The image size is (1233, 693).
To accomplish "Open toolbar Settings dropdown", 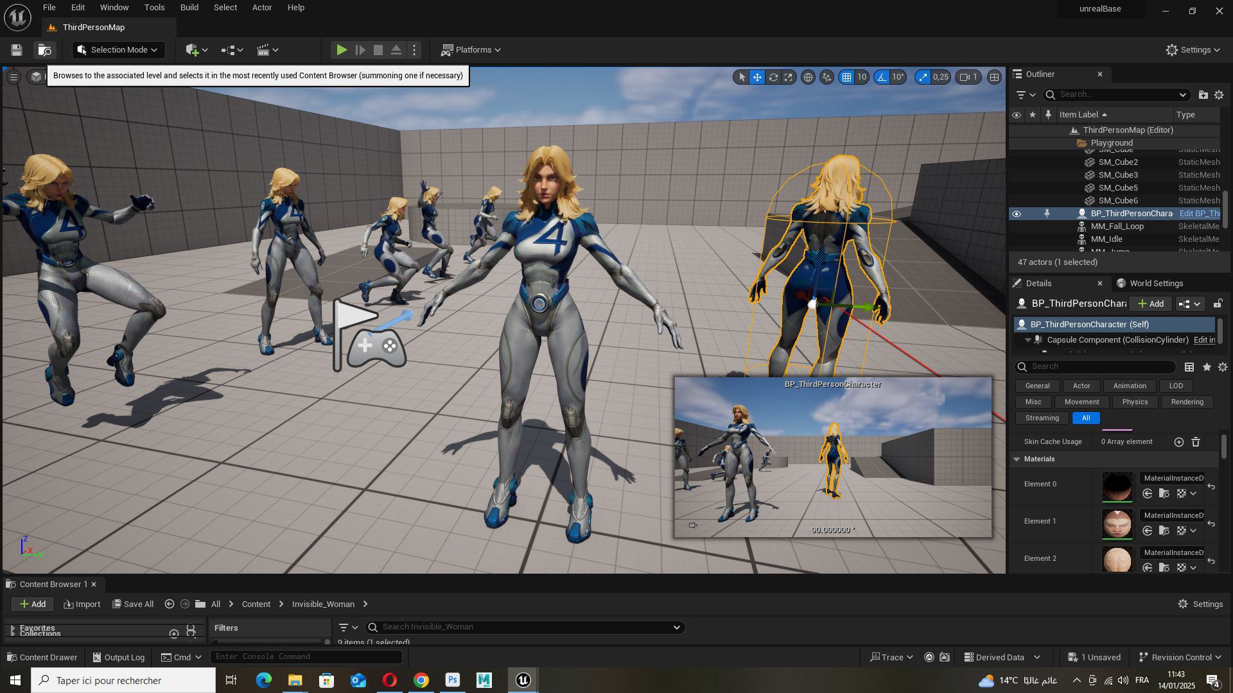I will [x=1193, y=50].
